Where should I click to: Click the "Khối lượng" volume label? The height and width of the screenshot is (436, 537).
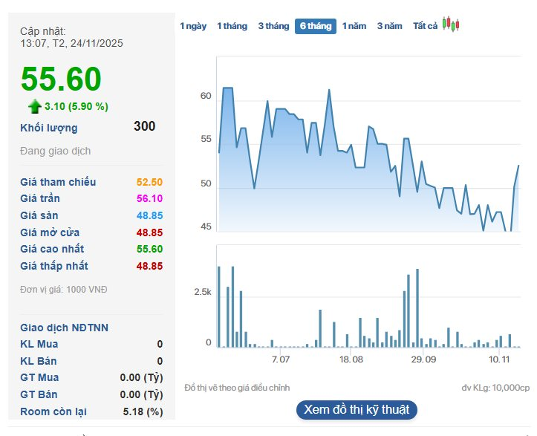click(48, 128)
